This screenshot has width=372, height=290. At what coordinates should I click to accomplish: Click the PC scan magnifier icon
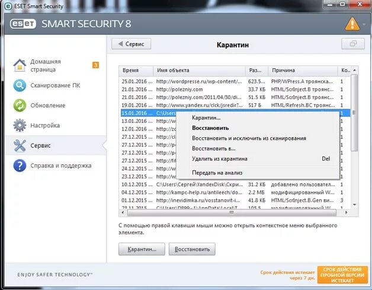tap(20, 85)
